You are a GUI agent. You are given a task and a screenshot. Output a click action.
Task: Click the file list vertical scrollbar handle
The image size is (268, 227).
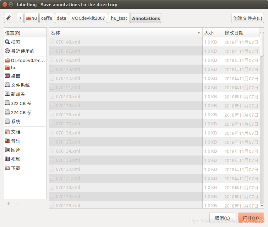pos(262,44)
